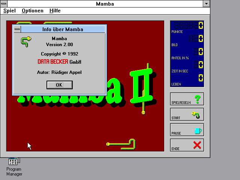Click the Mamba snake icon in the info dialog

[x=26, y=42]
